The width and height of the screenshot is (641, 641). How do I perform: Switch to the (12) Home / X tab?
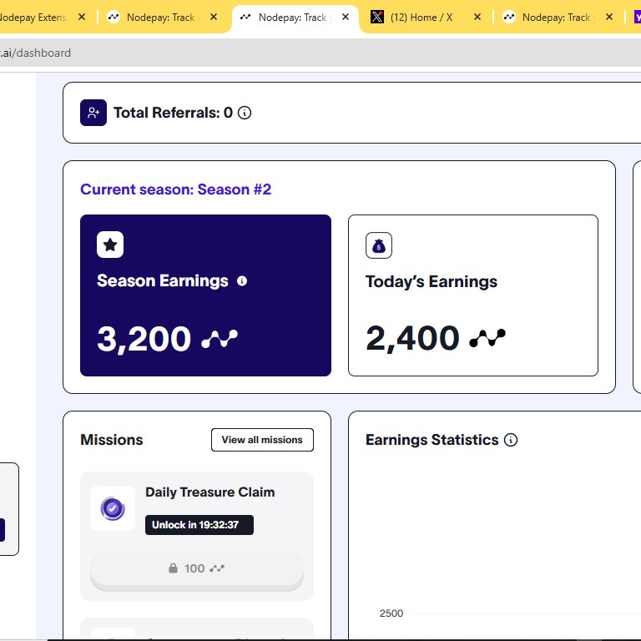pos(426,18)
